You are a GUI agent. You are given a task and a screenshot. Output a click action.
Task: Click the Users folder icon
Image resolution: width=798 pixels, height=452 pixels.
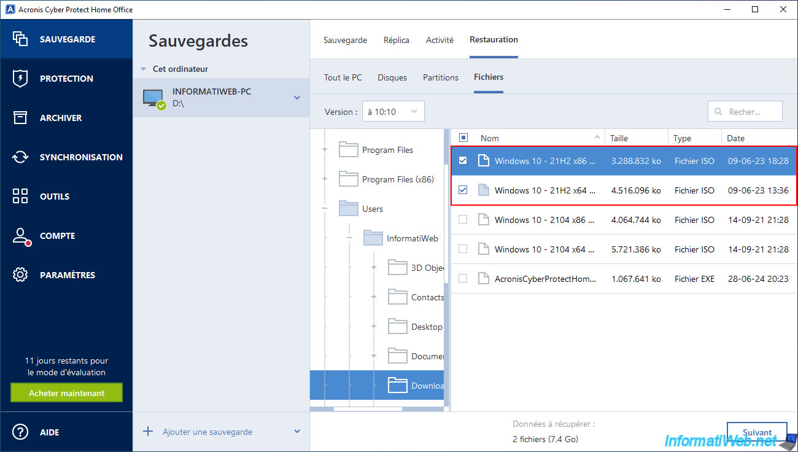click(348, 208)
